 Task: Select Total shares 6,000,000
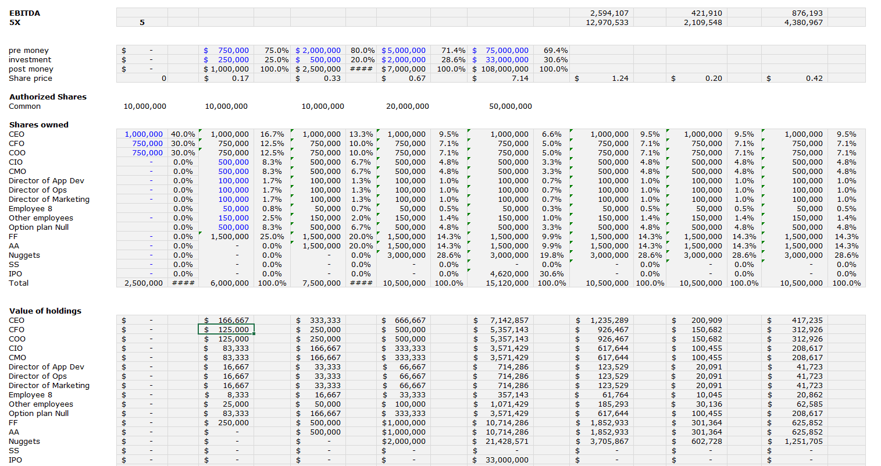point(230,283)
